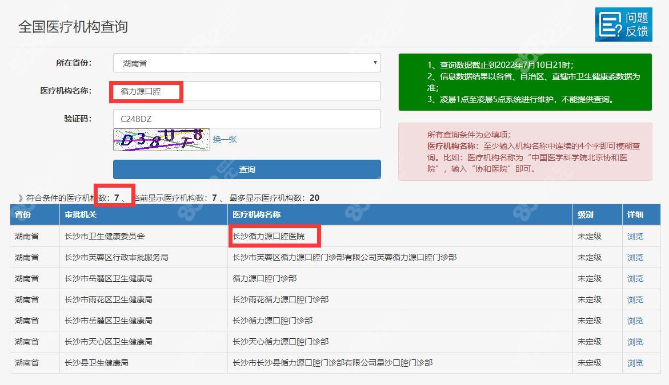669x385 pixels.
Task: Expand the 所在省份 province dropdown
Action: tap(247, 63)
